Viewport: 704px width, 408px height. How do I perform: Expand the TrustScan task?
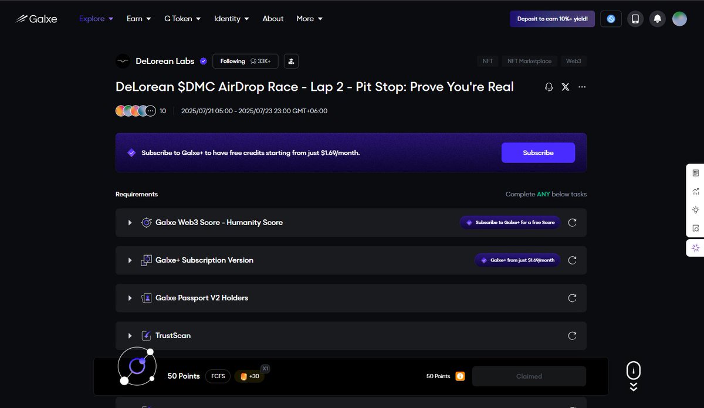coord(130,335)
